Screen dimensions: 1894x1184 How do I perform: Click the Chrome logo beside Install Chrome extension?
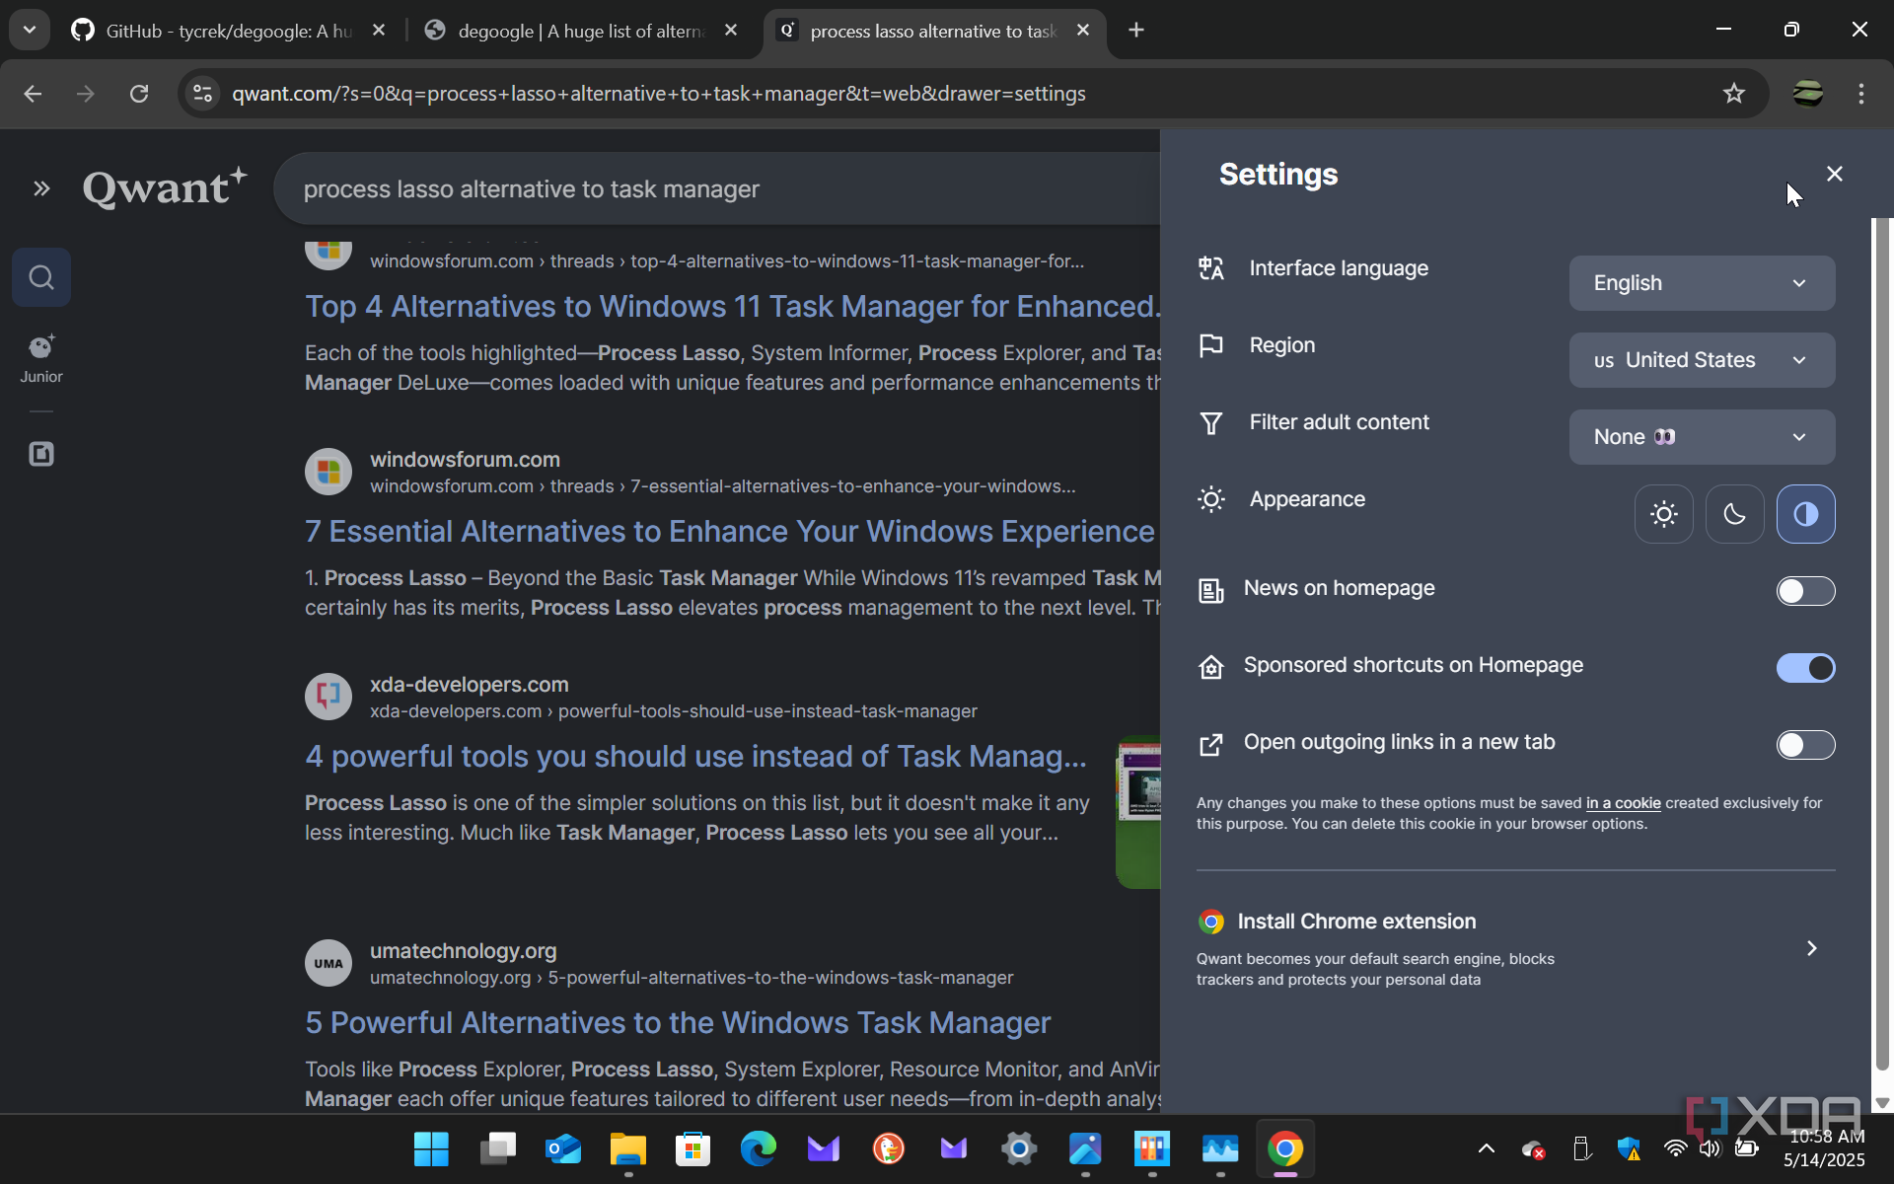1210,922
